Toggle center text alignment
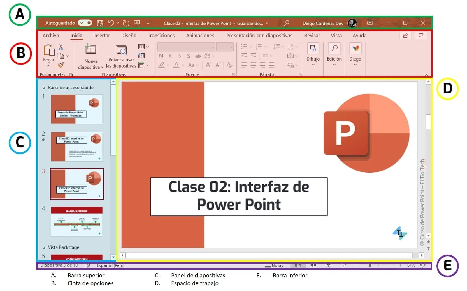Screen dimensions: 467x291 click(253, 65)
